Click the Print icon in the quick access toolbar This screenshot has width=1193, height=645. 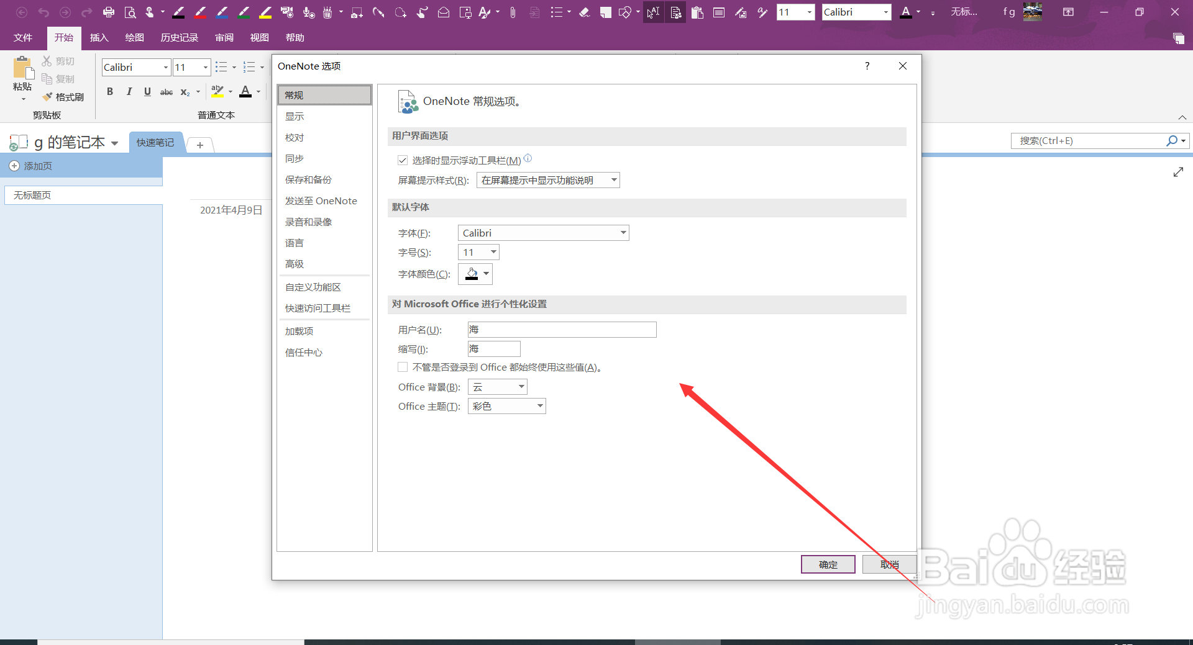[x=109, y=12]
